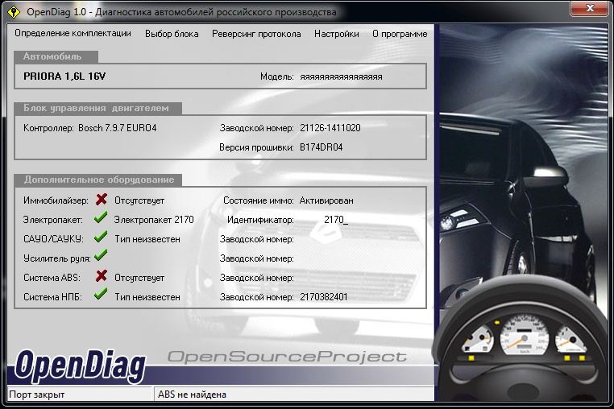The height and width of the screenshot is (409, 614).
Task: Click immobilizer state Активирован
Action: pyautogui.click(x=326, y=200)
